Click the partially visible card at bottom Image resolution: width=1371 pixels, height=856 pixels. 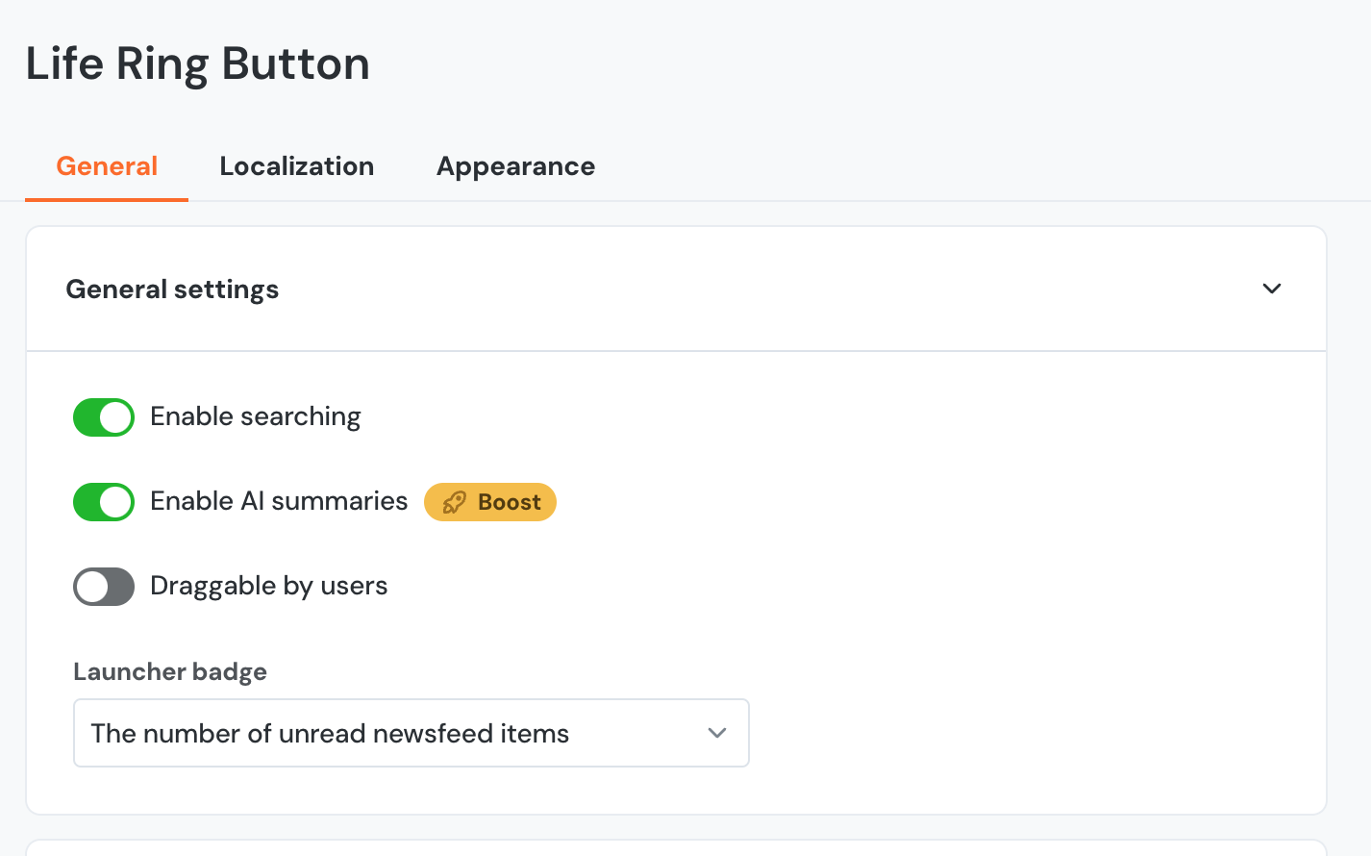click(676, 847)
